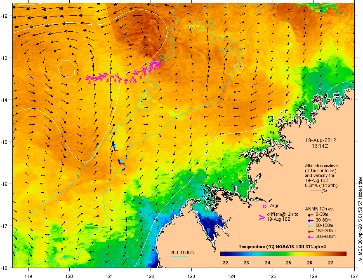Click the date label 19-Aug-2012

[x=321, y=140]
